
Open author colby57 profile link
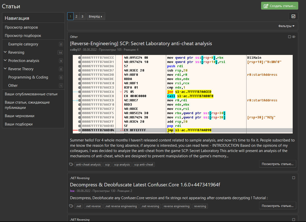[75, 50]
